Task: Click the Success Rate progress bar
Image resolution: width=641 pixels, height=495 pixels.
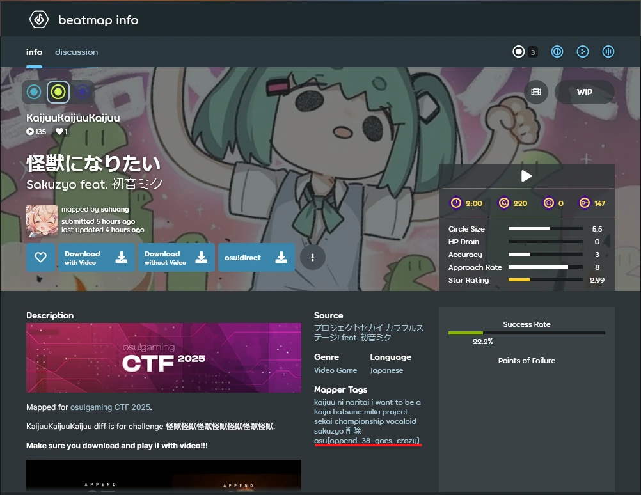Action: (x=526, y=333)
